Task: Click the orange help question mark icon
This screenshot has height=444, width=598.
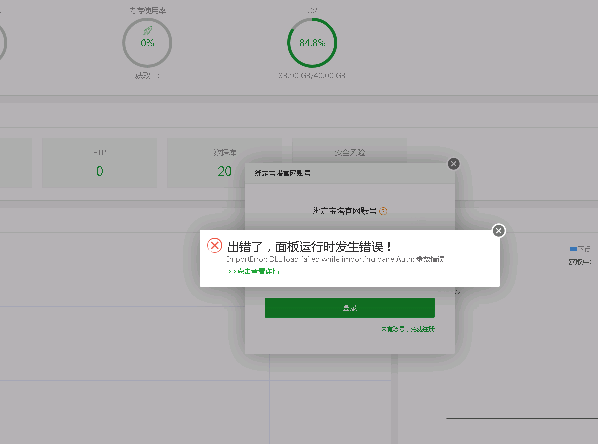Action: 383,211
